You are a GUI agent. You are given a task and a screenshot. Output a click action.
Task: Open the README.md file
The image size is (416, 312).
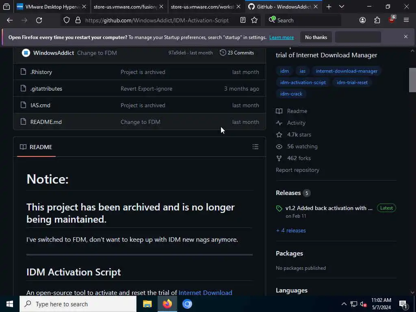[46, 122]
